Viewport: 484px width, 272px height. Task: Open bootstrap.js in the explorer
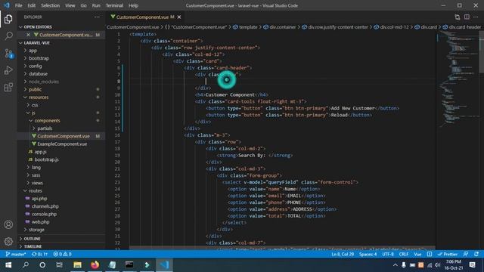[x=46, y=159]
